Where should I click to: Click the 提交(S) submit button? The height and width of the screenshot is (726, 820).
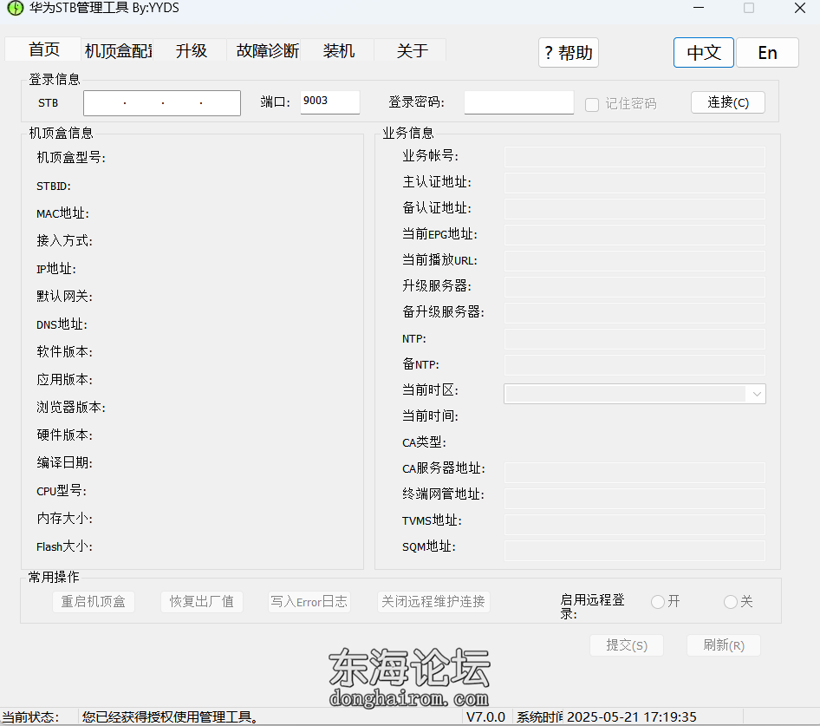point(627,645)
